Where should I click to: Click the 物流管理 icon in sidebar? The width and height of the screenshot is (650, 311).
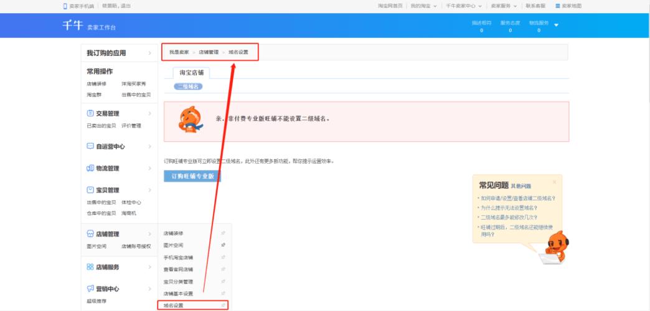pos(90,168)
